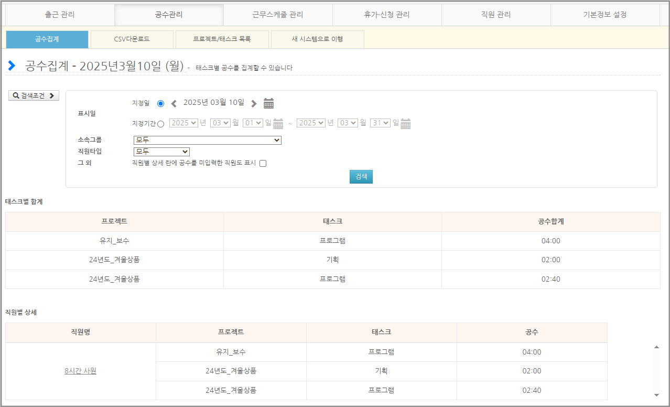
Task: Open the end day dropdown showing 31
Action: tap(380, 123)
